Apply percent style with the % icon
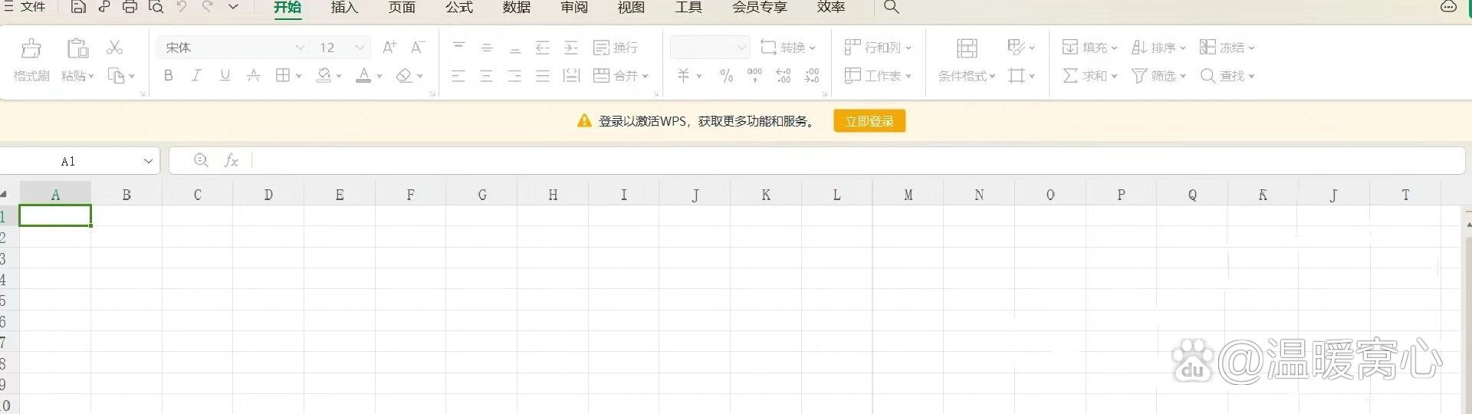1472x414 pixels. pyautogui.click(x=726, y=76)
